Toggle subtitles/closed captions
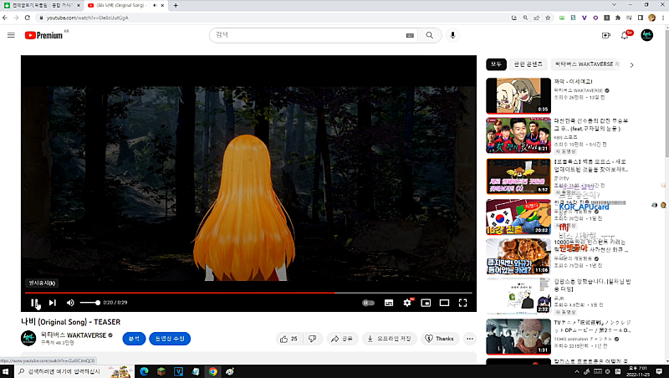The image size is (669, 378). pos(389,303)
